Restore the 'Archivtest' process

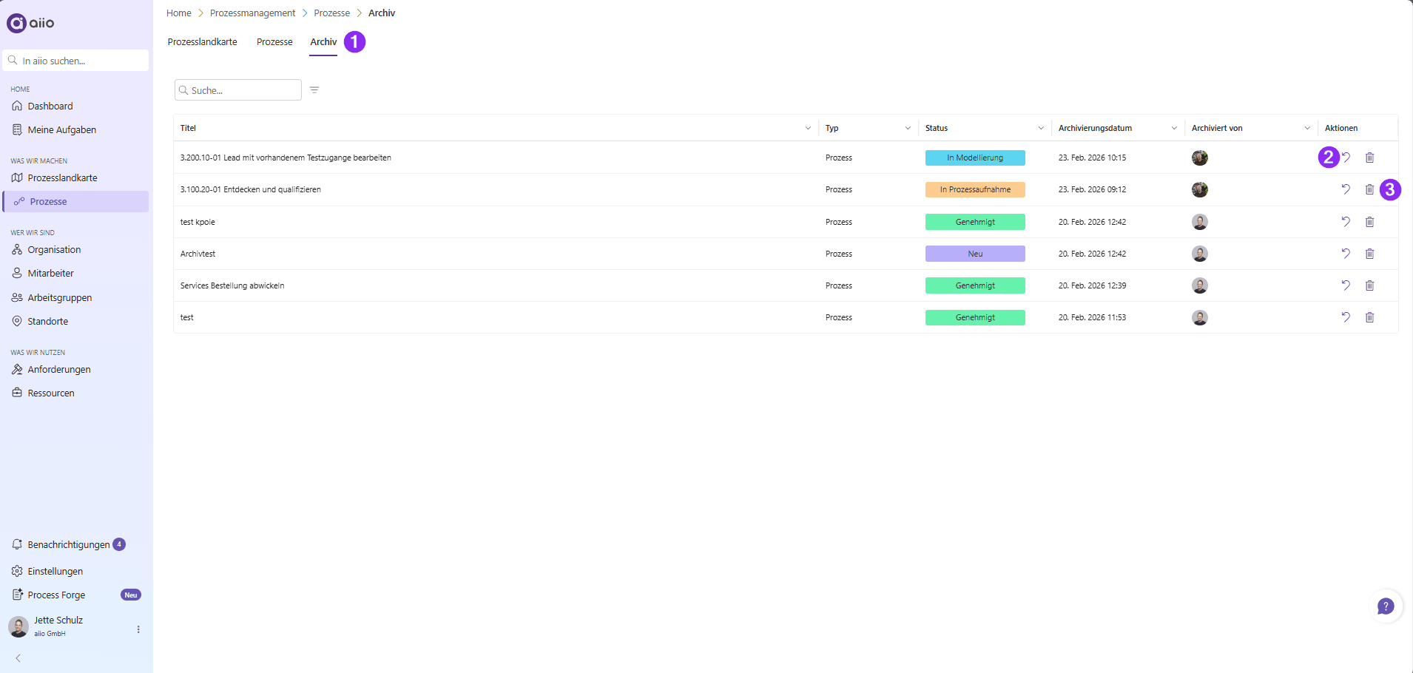point(1346,254)
